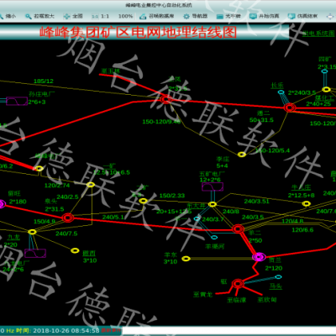Click the 240/7.5 line label
This screenshot has width=336, height=336.
pos(66,234)
